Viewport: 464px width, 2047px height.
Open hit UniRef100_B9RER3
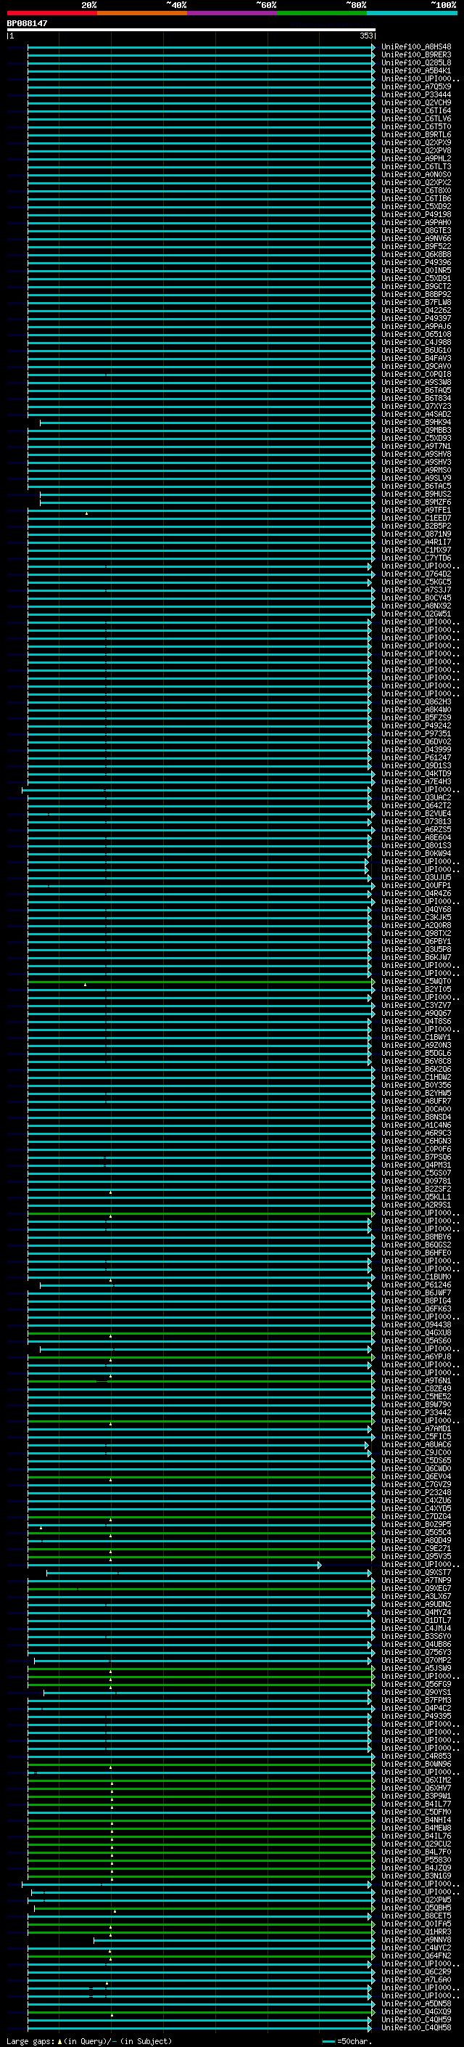pos(416,55)
